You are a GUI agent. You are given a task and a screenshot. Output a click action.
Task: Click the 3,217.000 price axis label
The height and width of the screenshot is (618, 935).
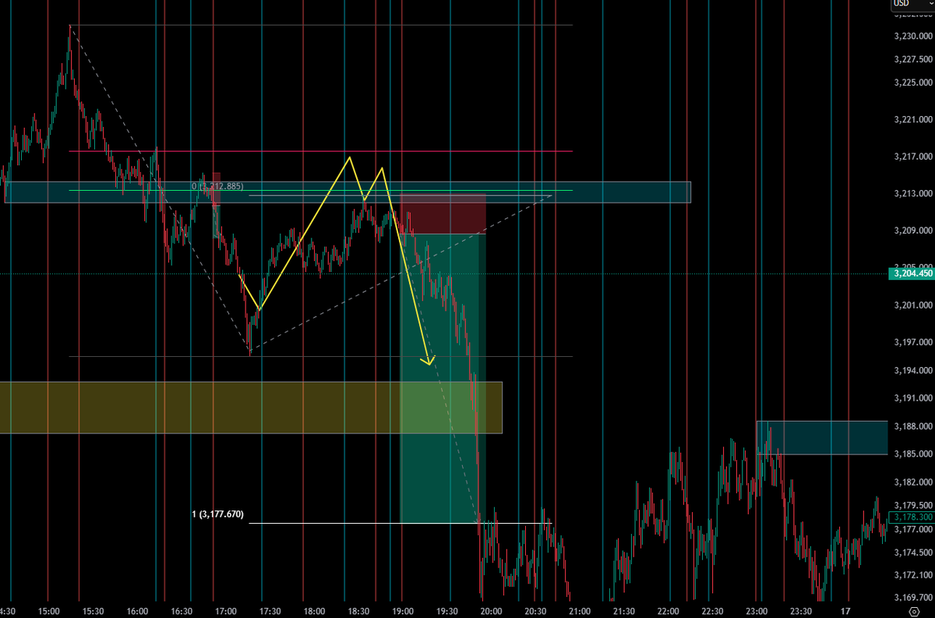[x=913, y=157]
